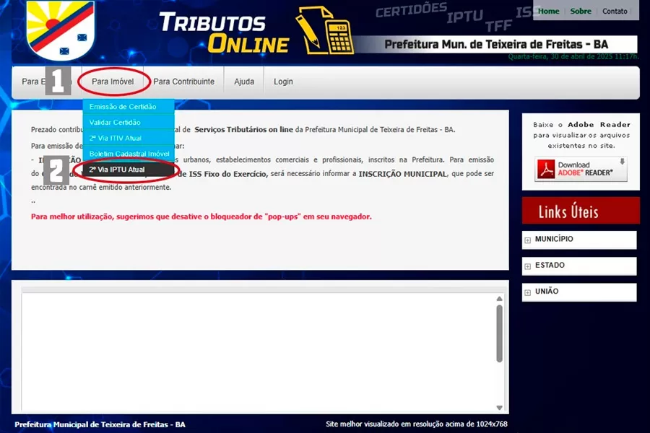The image size is (650, 433).
Task: Choose Boletim Cadastral Imóvel option
Action: (129, 154)
